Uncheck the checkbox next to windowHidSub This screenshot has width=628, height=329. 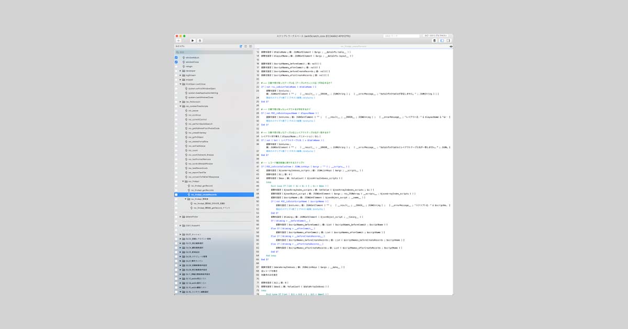click(176, 57)
